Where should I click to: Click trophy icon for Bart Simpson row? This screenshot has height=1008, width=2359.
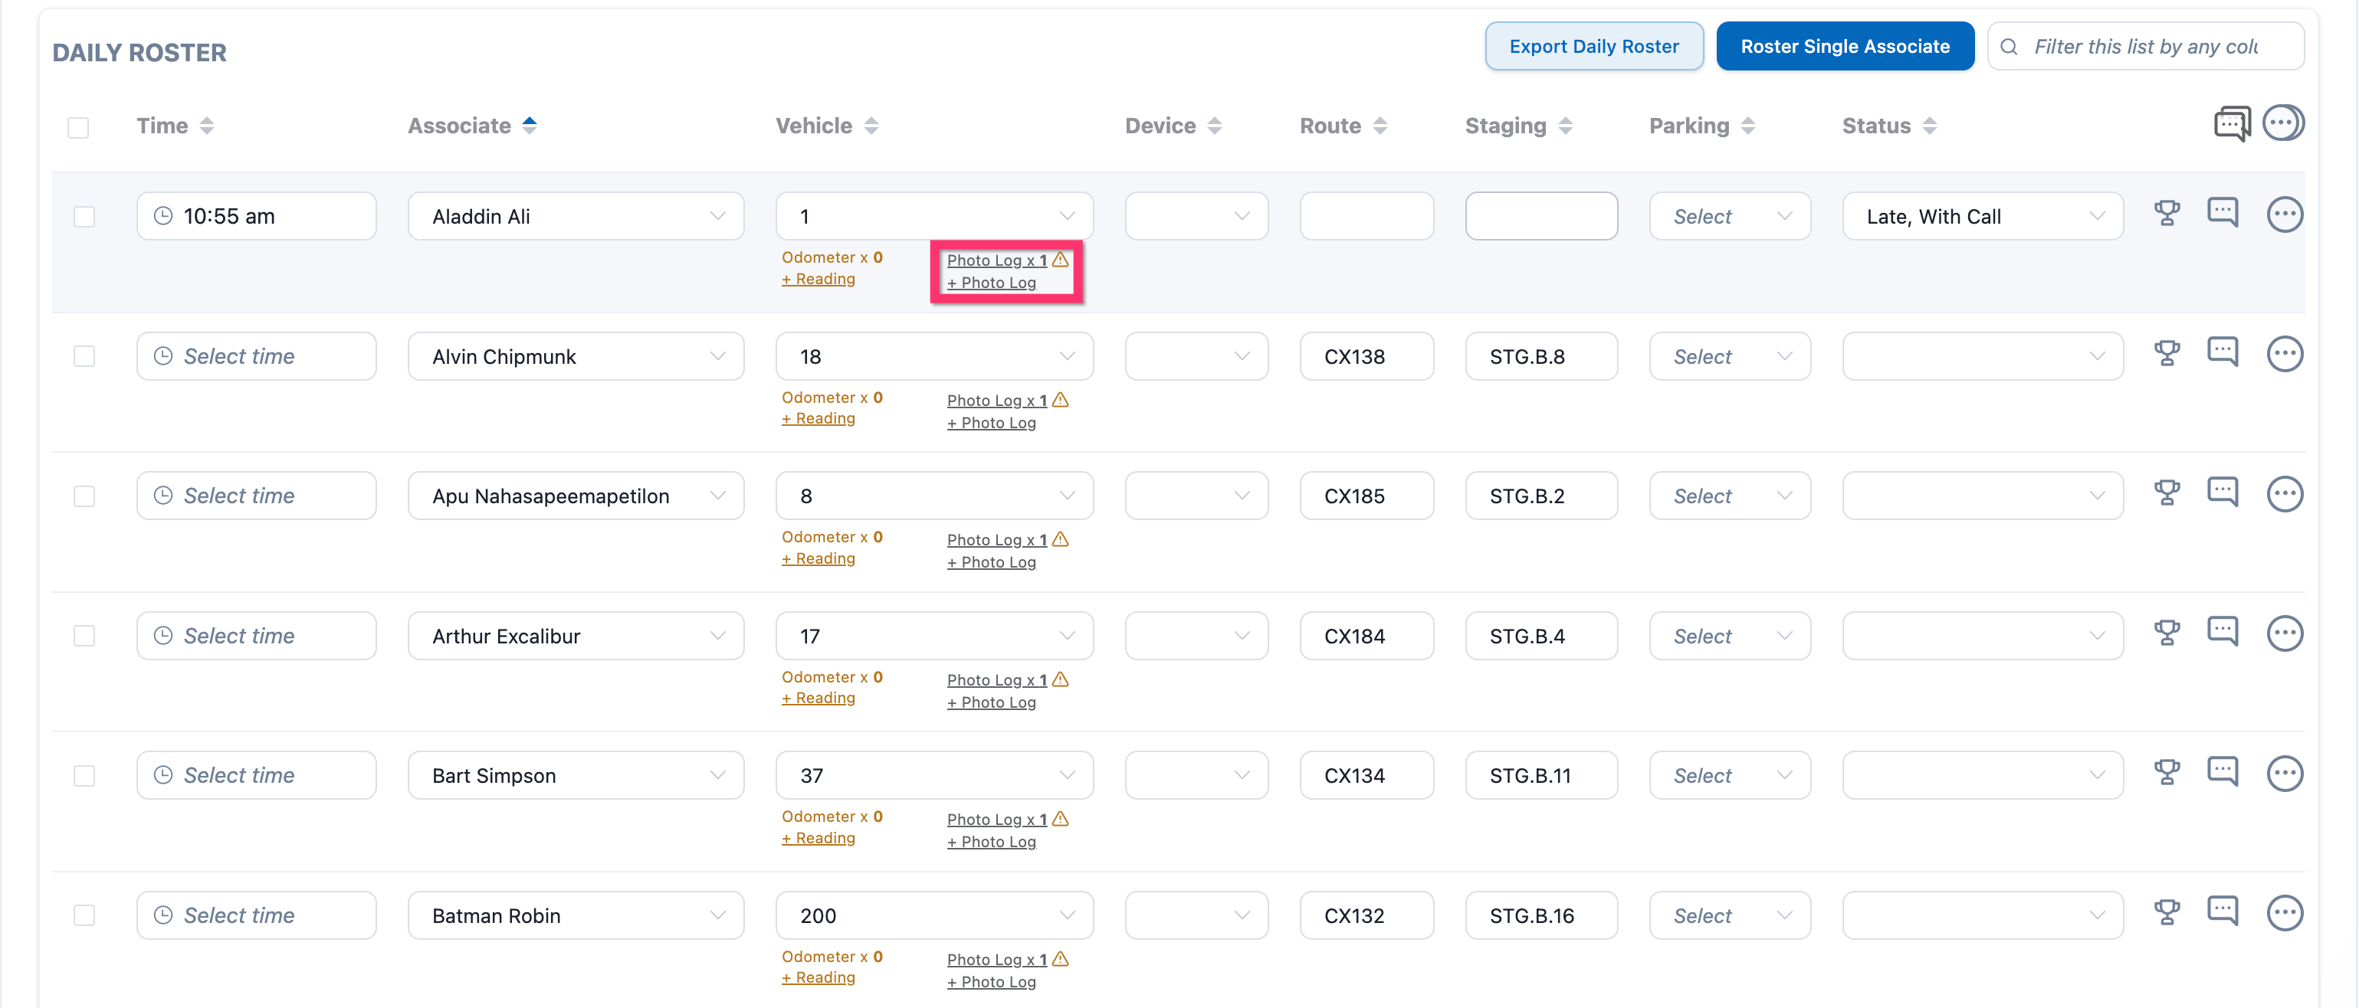coord(2167,773)
